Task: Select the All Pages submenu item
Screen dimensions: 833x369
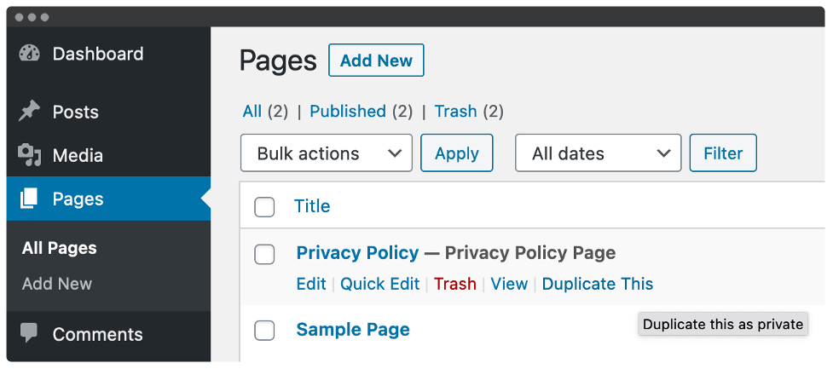Action: [60, 248]
